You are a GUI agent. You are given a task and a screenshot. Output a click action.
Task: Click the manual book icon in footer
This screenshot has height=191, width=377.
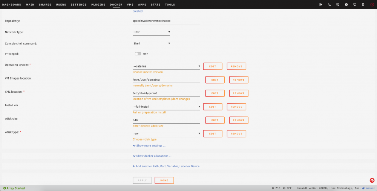point(363,188)
